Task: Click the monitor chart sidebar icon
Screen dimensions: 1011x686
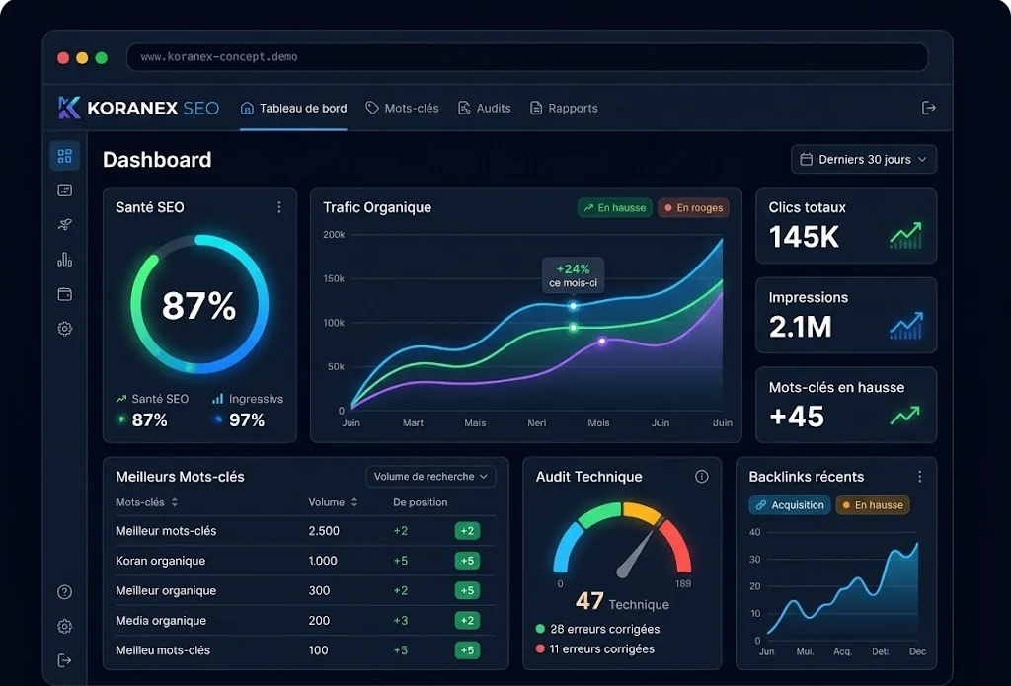Action: coord(64,191)
